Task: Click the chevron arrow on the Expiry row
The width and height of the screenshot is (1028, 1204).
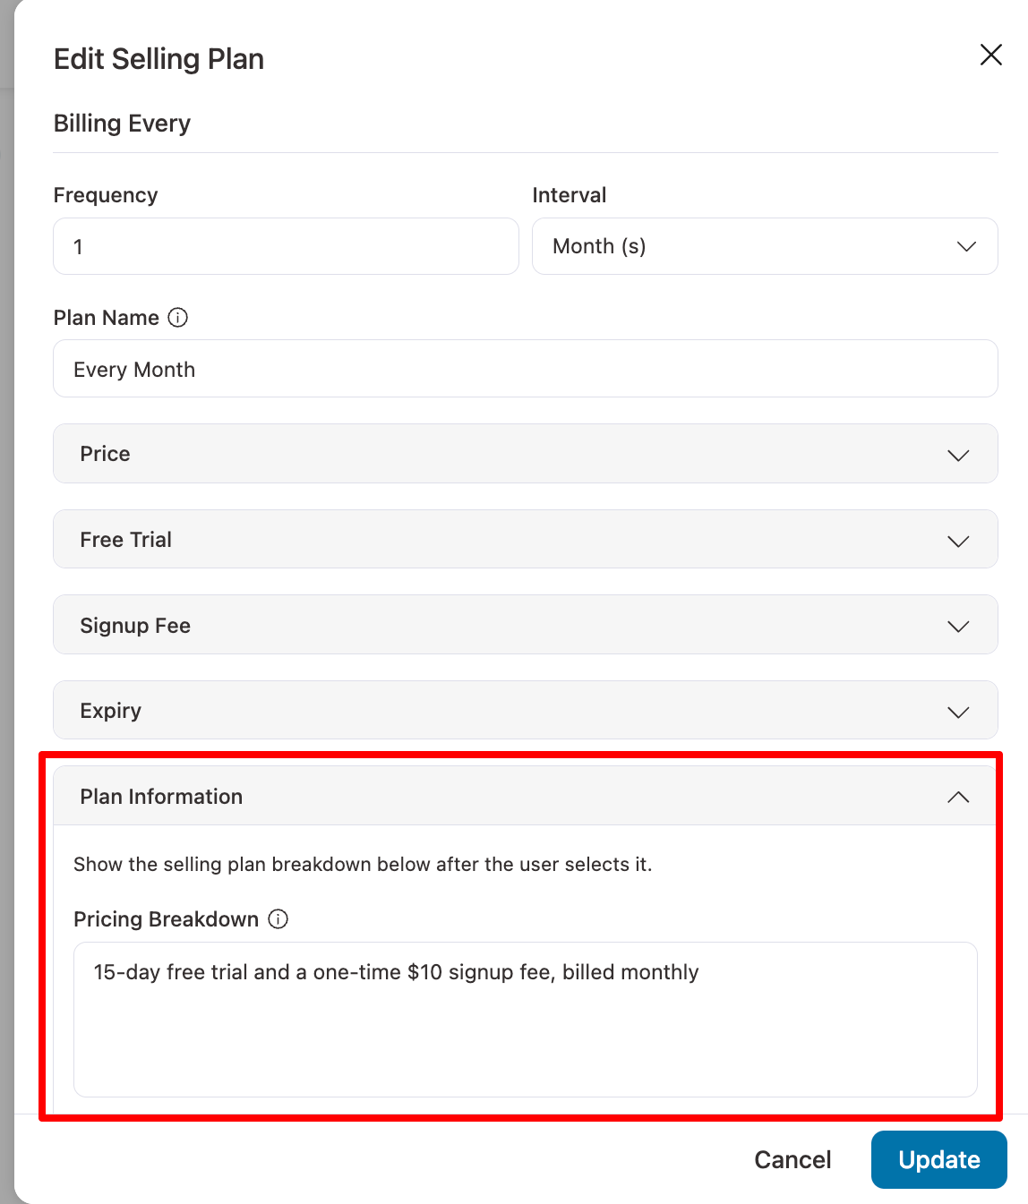Action: click(958, 712)
